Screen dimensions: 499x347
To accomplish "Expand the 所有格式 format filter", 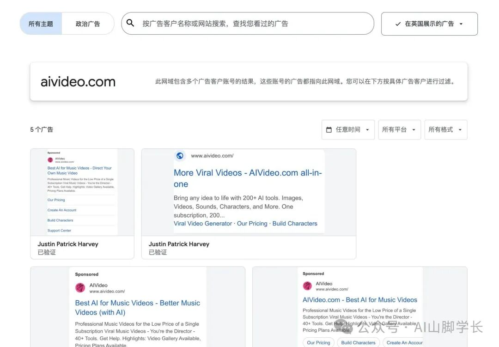I will [x=446, y=129].
